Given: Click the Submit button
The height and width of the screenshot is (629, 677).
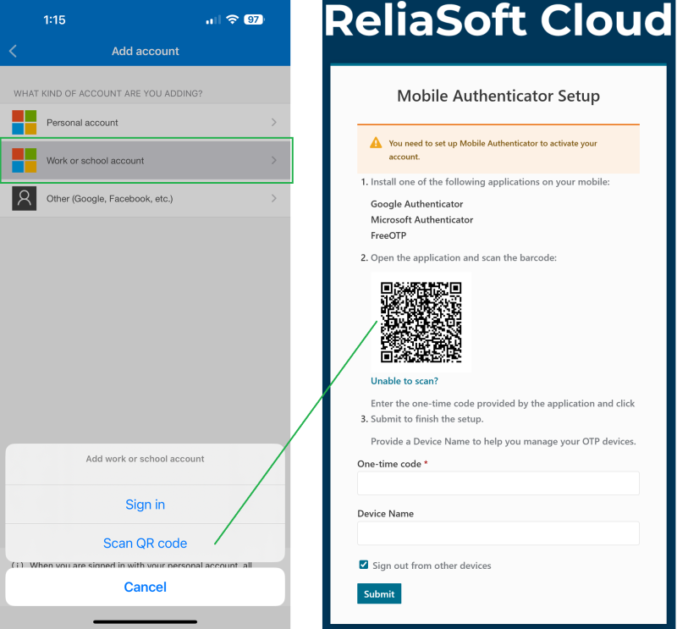Looking at the screenshot, I should click(379, 593).
